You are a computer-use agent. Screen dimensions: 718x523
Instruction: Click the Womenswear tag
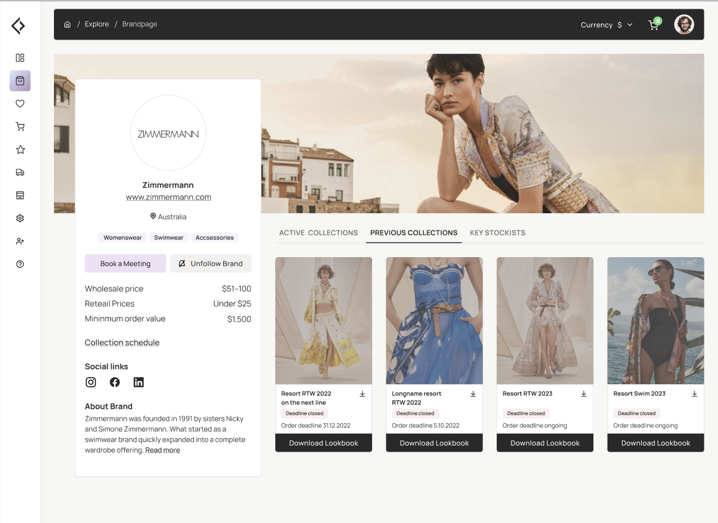[122, 237]
